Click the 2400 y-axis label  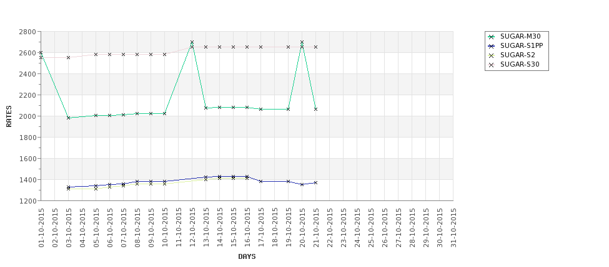27,74
